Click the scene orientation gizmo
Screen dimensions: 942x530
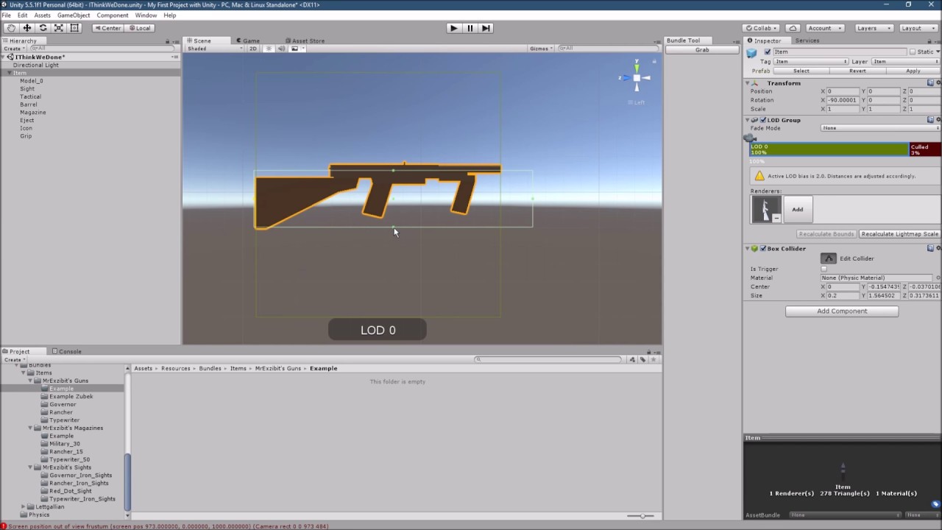pyautogui.click(x=637, y=78)
